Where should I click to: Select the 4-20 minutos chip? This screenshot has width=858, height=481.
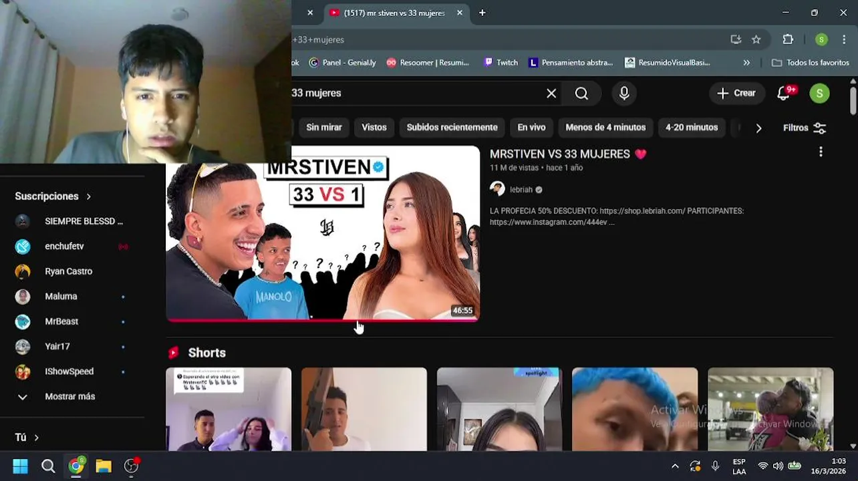(x=692, y=128)
